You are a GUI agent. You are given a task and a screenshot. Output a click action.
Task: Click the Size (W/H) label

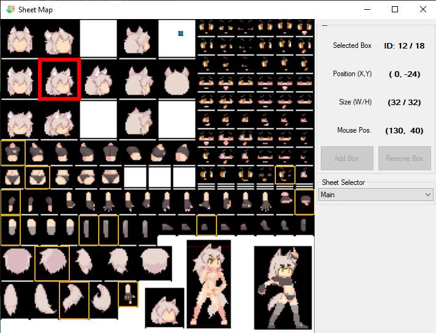[356, 102]
